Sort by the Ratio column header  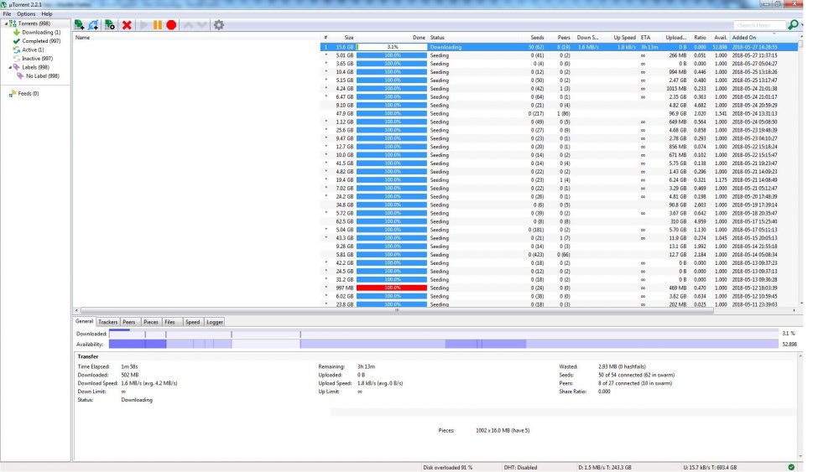pyautogui.click(x=698, y=38)
